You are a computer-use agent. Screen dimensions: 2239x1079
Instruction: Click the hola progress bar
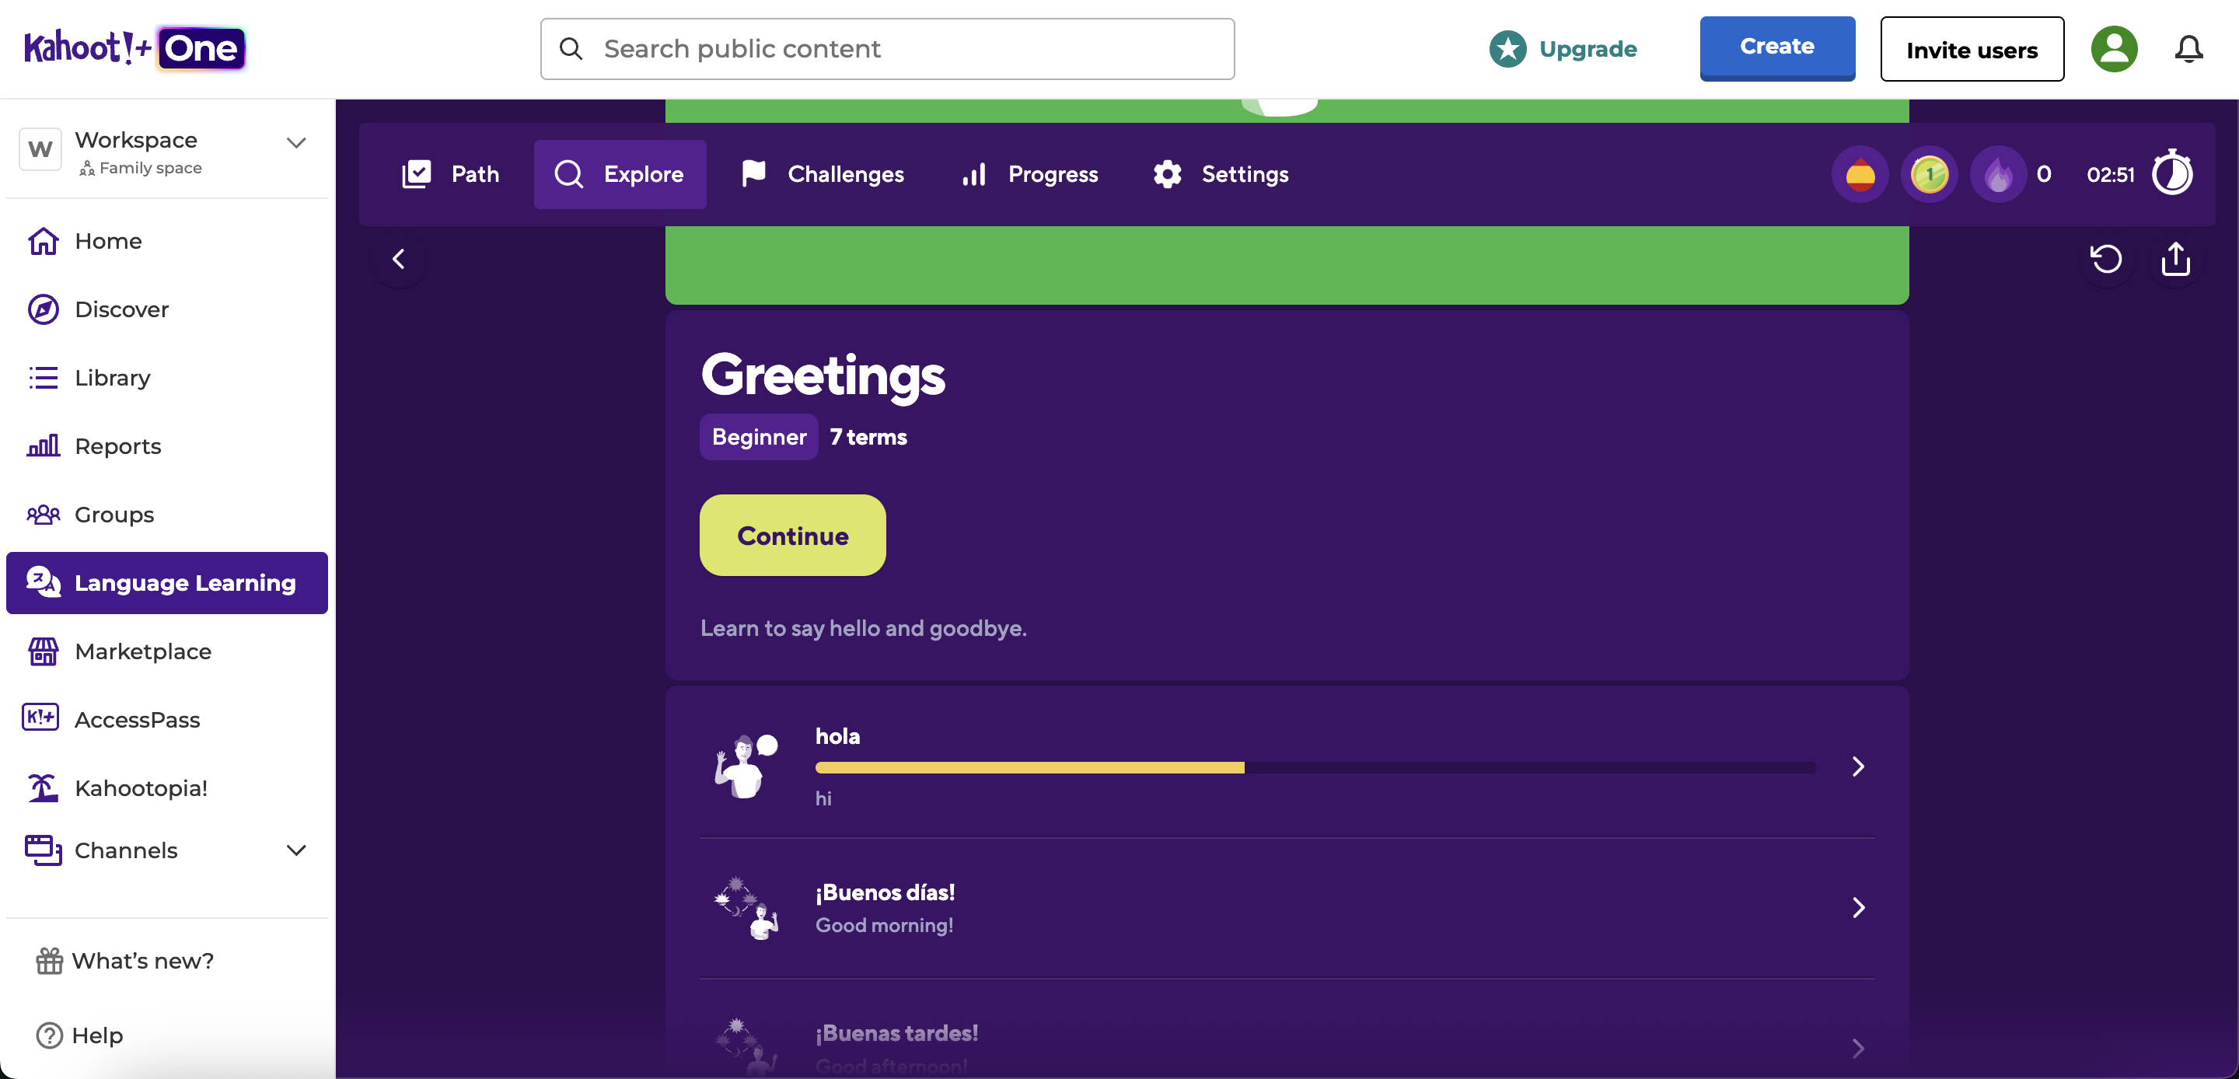(x=1316, y=768)
